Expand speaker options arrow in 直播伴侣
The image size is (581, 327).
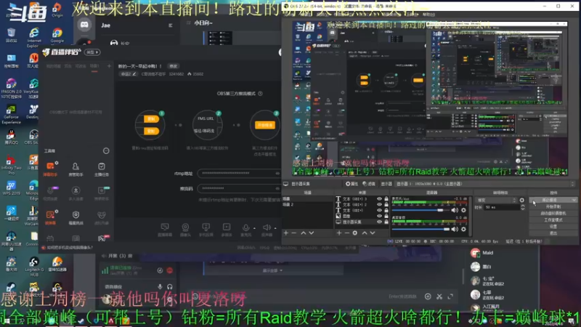275,228
